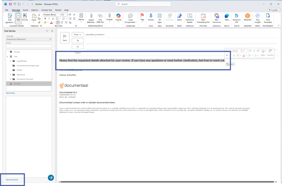Click View Templates icon
The height and width of the screenshot is (186, 282).
tap(268, 18)
